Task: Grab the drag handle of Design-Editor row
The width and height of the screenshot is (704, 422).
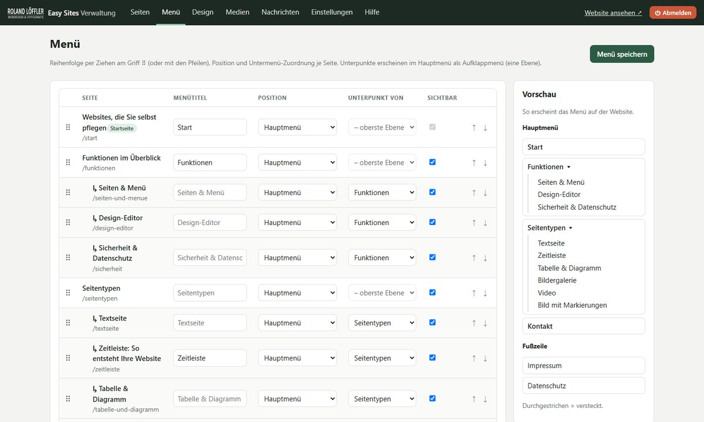Action: tap(68, 223)
